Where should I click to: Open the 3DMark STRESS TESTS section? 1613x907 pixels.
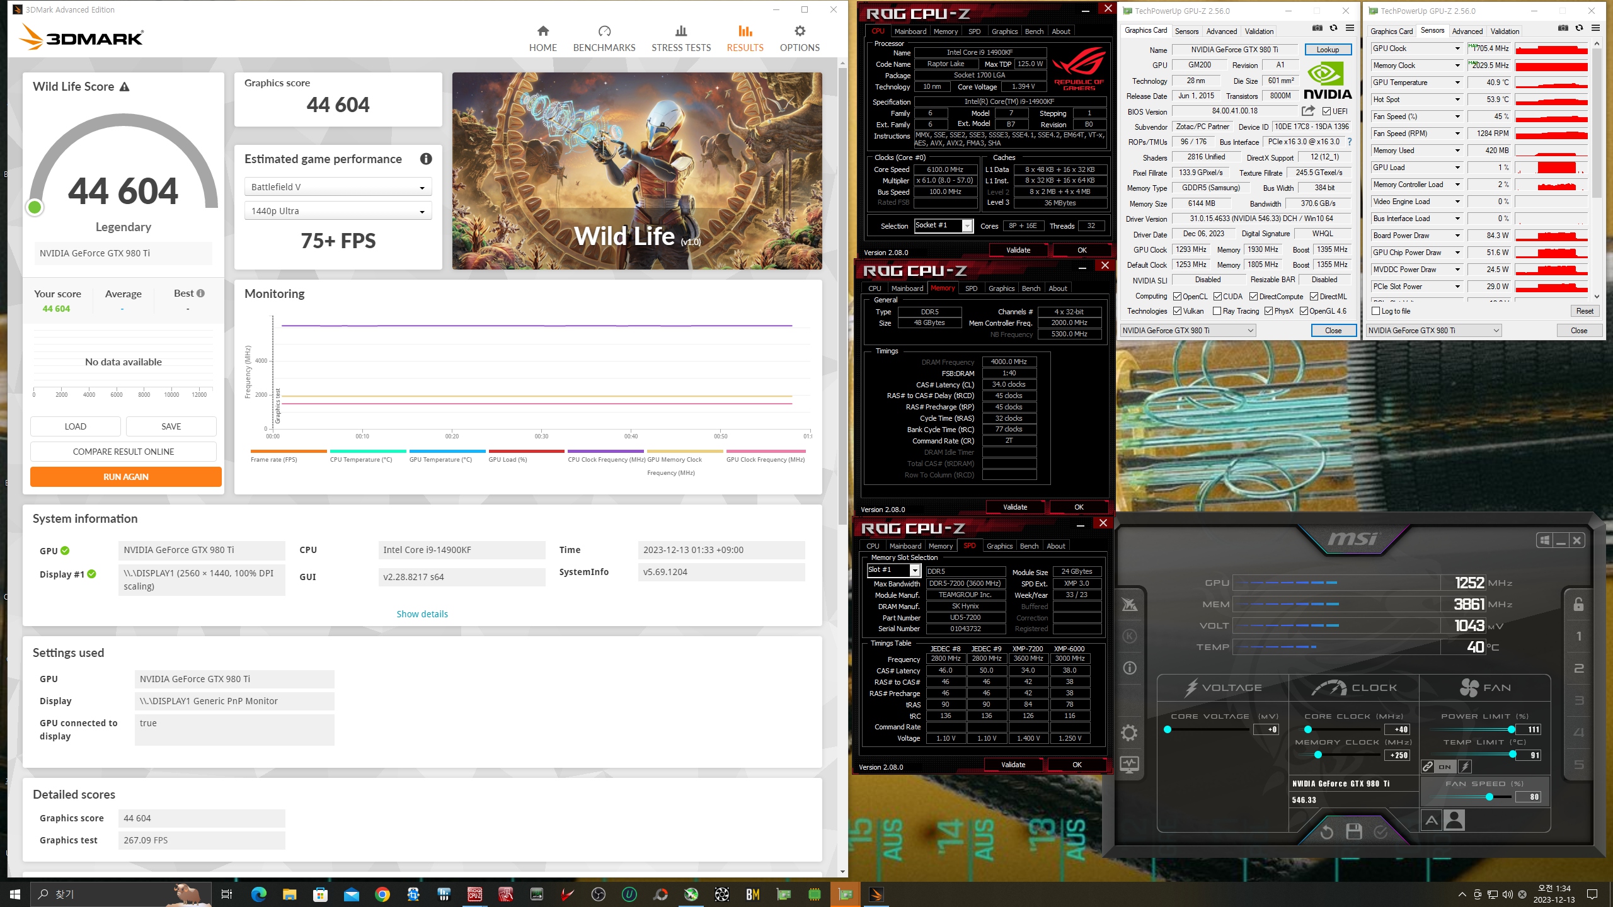[x=680, y=38]
